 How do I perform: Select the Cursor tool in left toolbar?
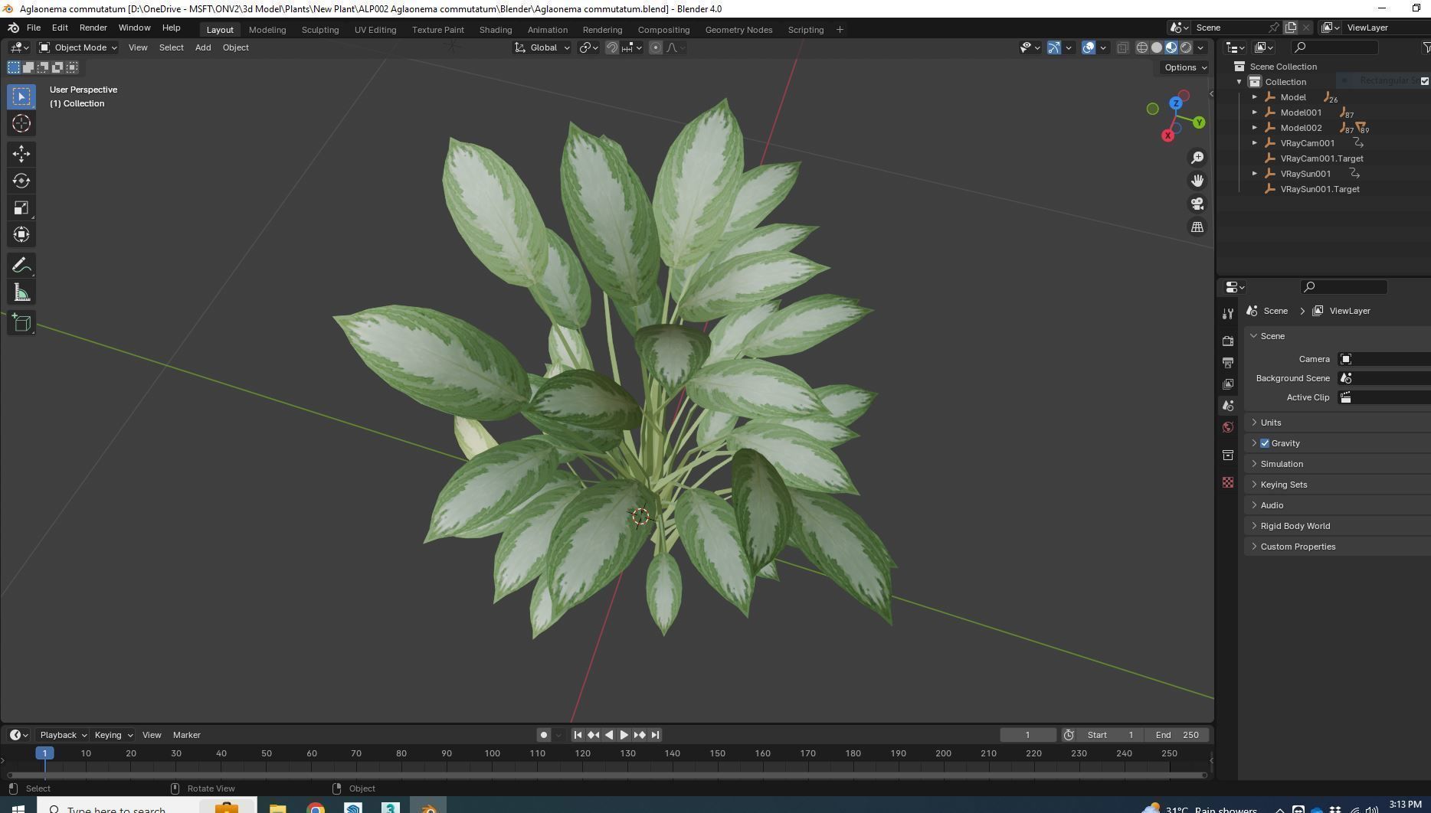(21, 123)
